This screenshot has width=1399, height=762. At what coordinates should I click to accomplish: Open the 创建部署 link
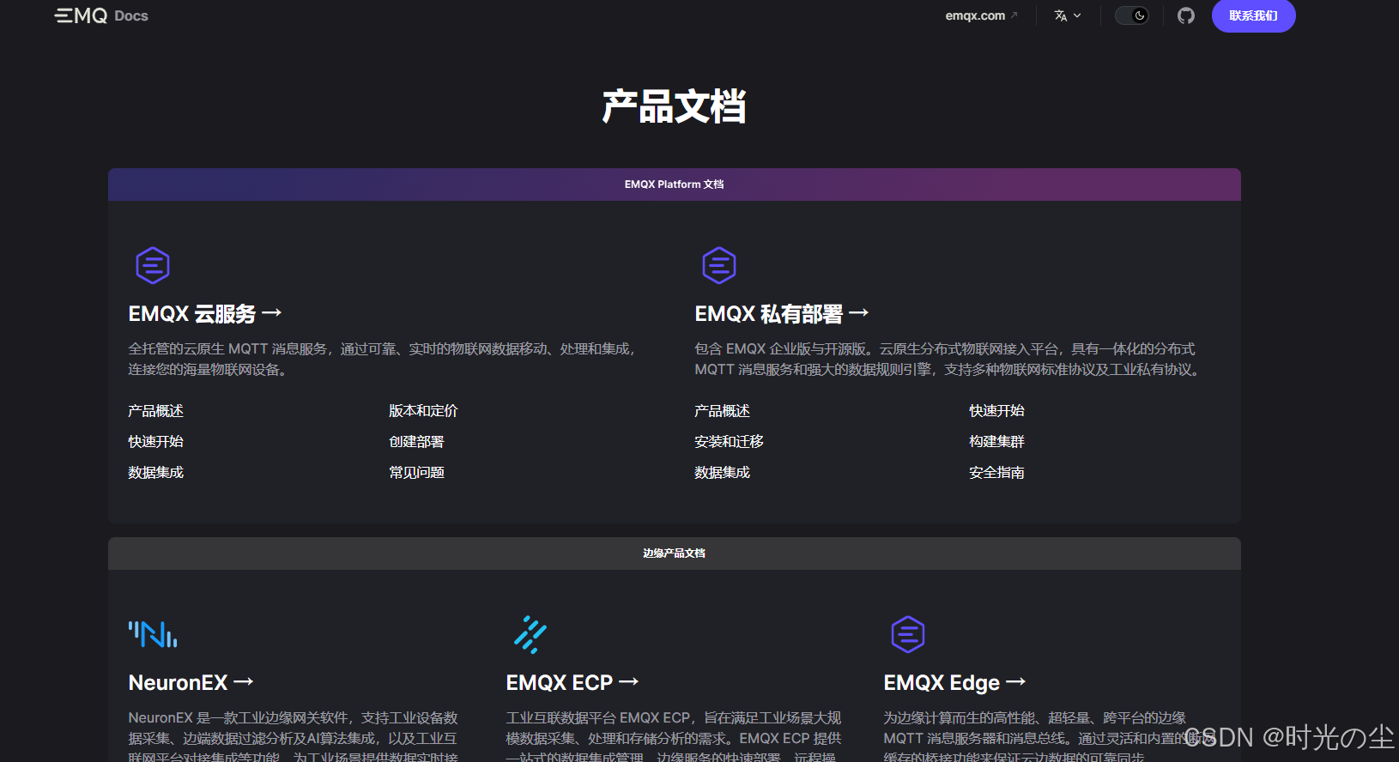(416, 442)
